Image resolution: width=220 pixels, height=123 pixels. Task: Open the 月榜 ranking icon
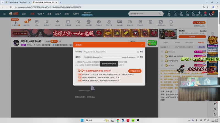point(37,23)
